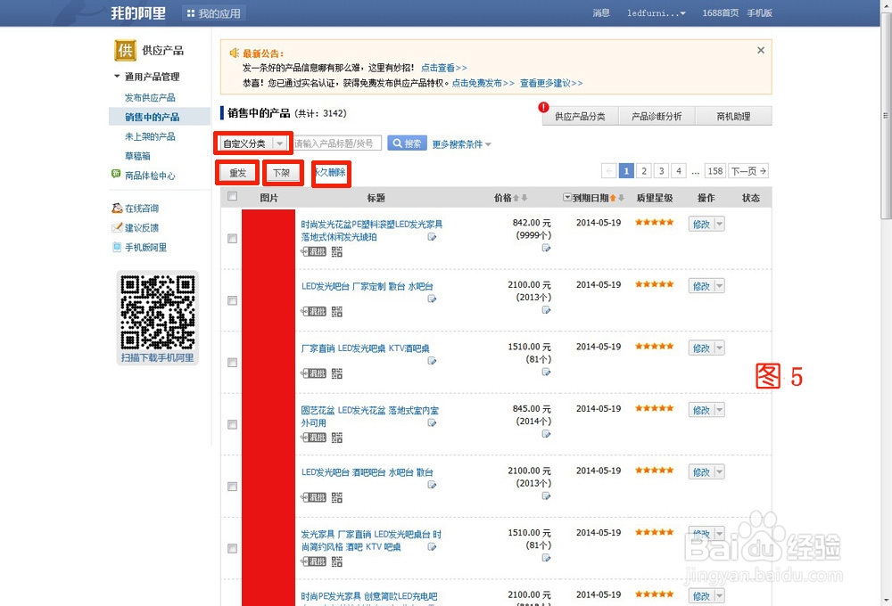This screenshot has width=892, height=606.
Task: Click the QR icon under 时尚发光花盆 product
Action: coord(337,252)
